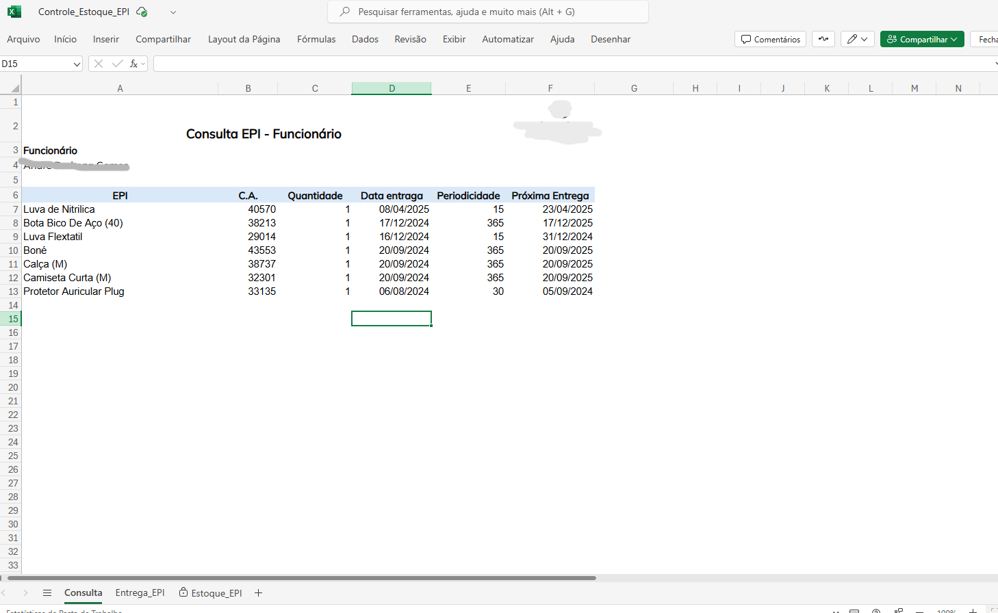
Task: Select the Dados ribbon tab
Action: pyautogui.click(x=366, y=39)
